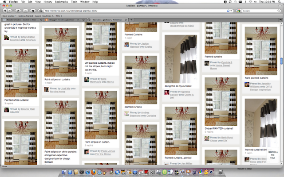
Task: Open the list-all-tabs dropdown
Action: pyautogui.click(x=280, y=19)
